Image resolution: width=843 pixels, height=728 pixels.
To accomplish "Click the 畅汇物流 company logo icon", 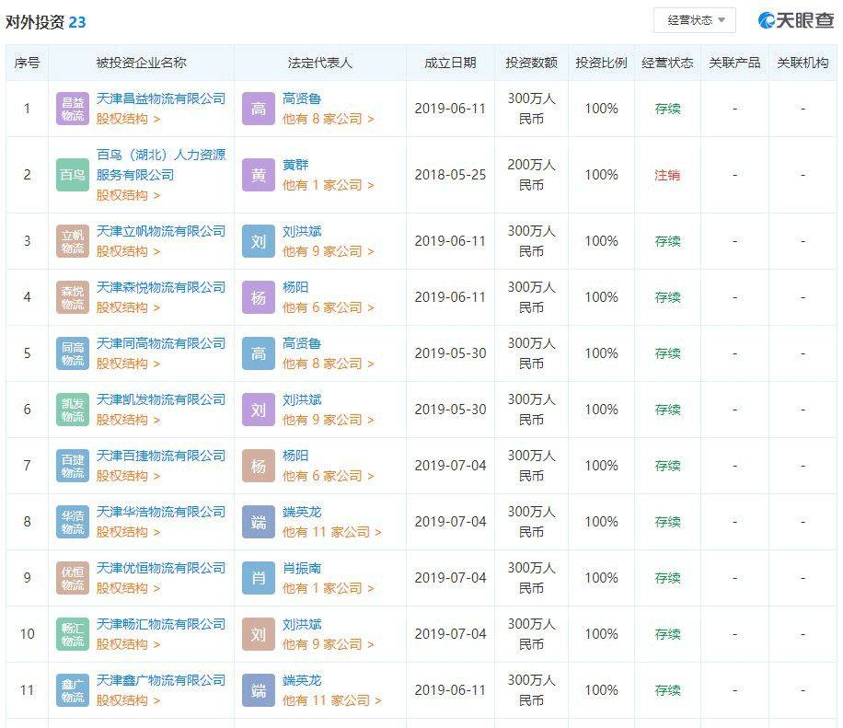I will (x=73, y=634).
